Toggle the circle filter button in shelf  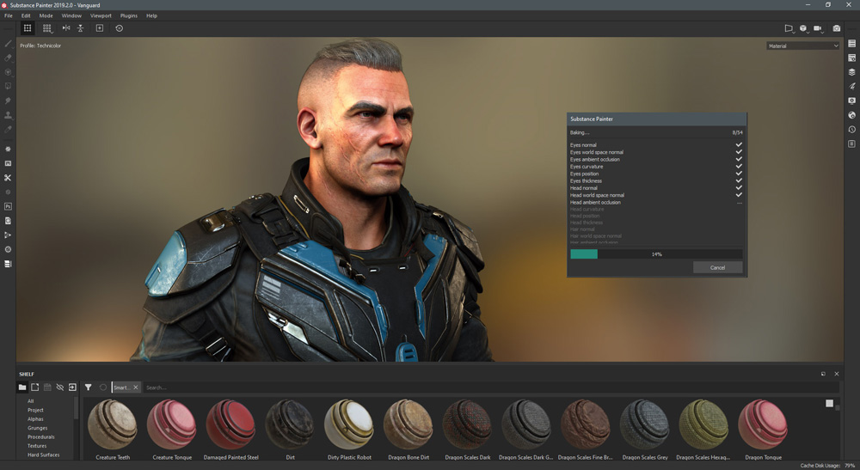(103, 388)
